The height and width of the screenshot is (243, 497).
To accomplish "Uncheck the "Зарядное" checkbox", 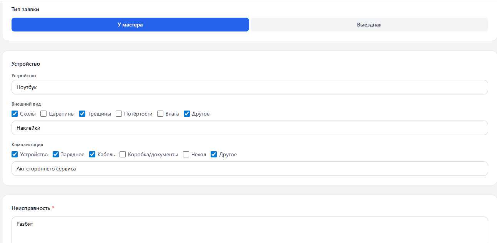I will tap(56, 154).
